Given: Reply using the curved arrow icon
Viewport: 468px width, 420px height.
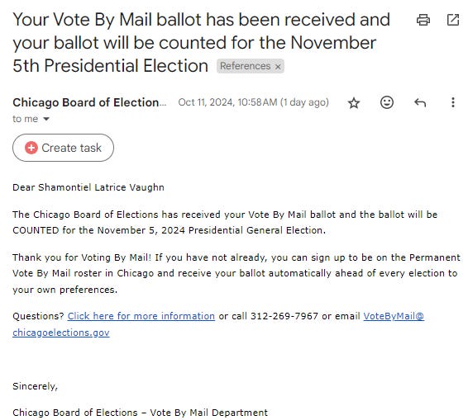Looking at the screenshot, I should (x=420, y=103).
